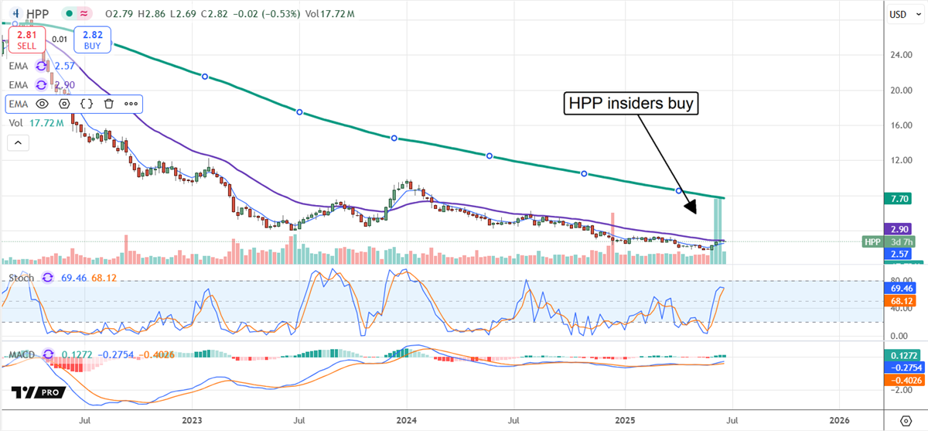Click the 24.00 price axis label
This screenshot has width=928, height=431.
(902, 55)
